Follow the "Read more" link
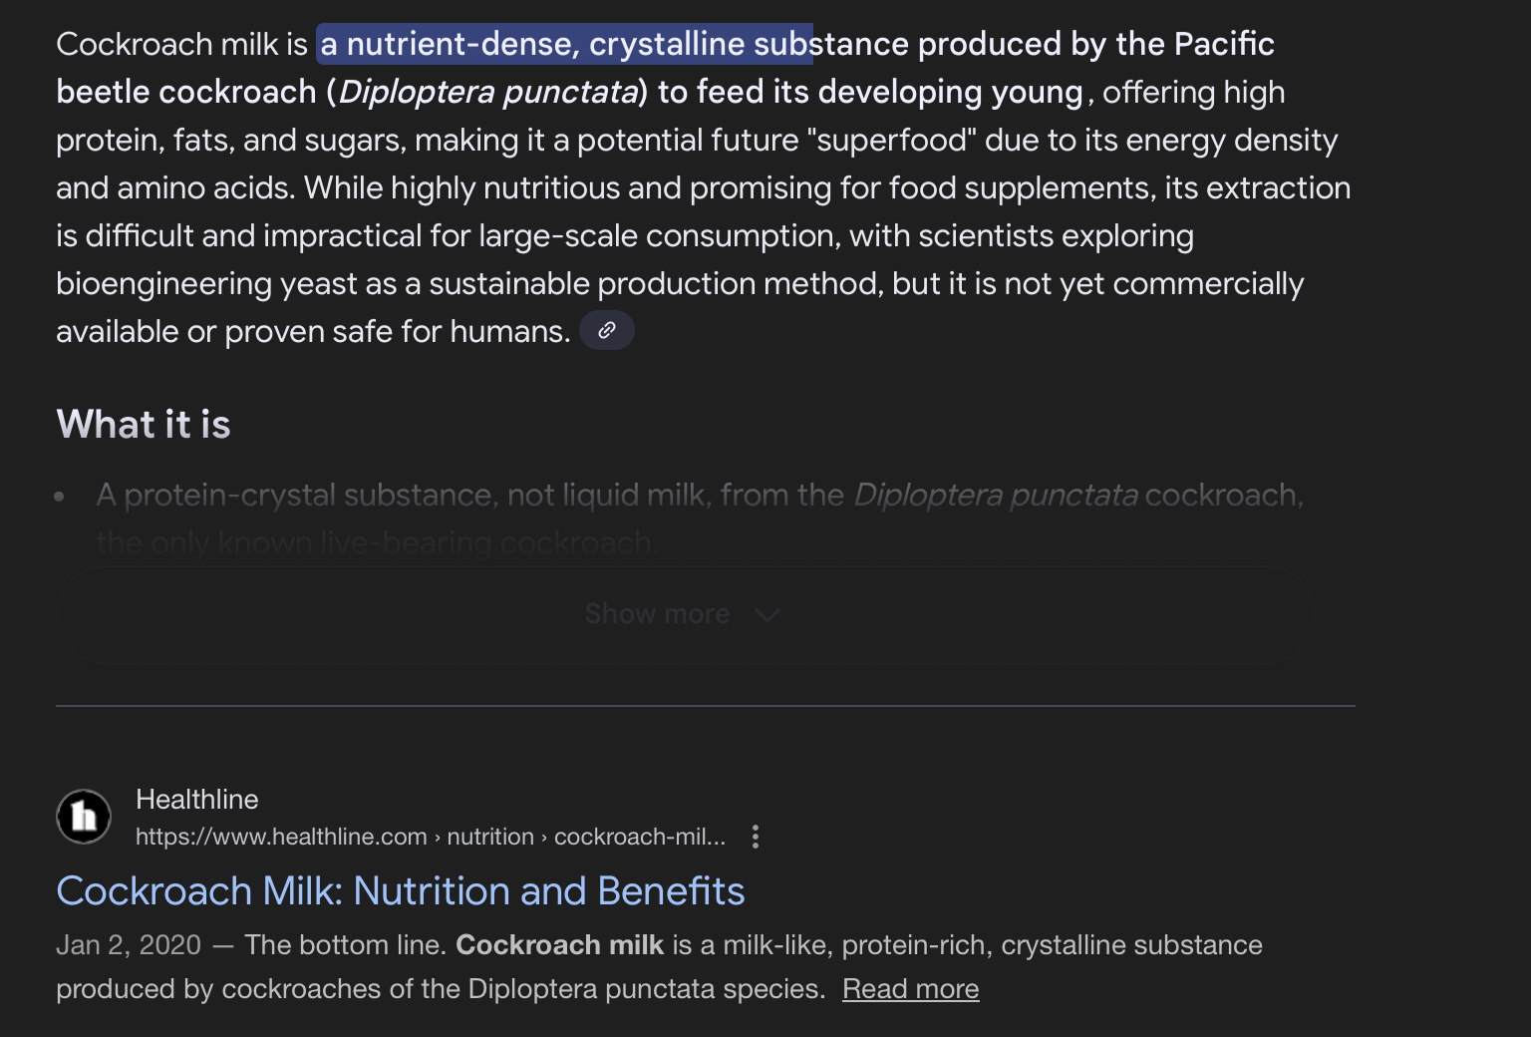Screen dimensions: 1531x1037 pyautogui.click(x=910, y=989)
